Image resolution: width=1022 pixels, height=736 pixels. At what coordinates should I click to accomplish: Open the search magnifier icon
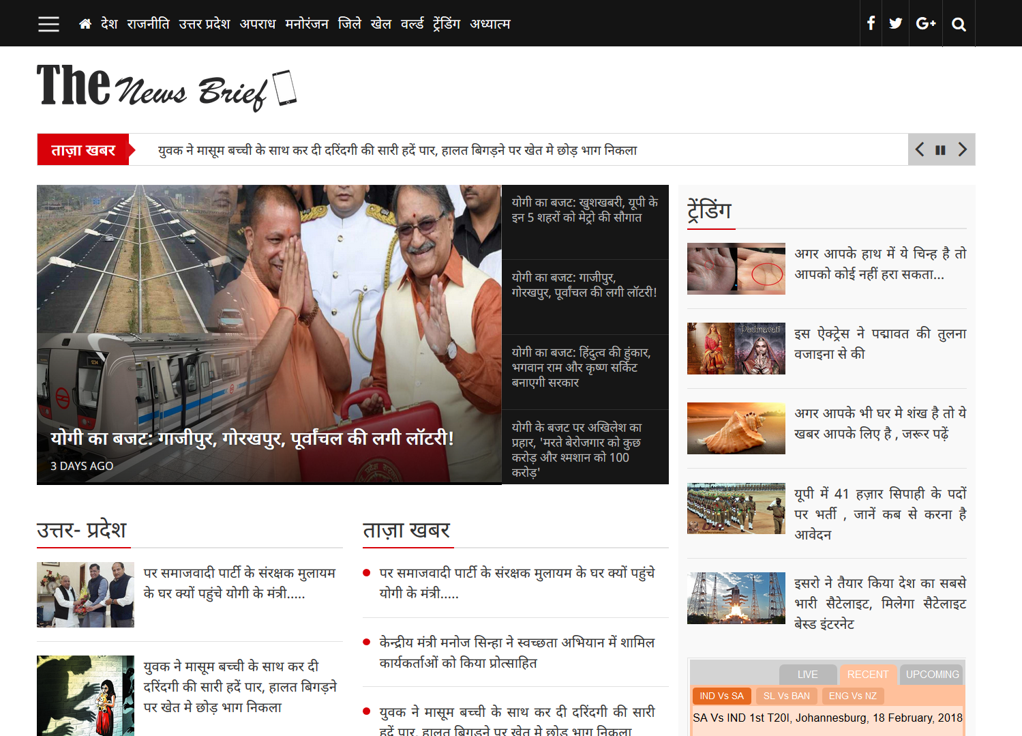[x=959, y=25]
